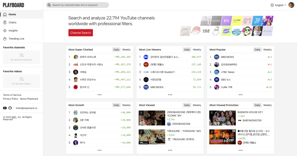This screenshot has width=297, height=156.
Task: Click the HYBE Labels channel tile
Action: click(237, 21)
